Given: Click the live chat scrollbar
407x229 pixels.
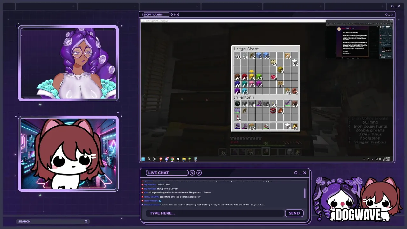Looking at the screenshot, I should point(305,193).
